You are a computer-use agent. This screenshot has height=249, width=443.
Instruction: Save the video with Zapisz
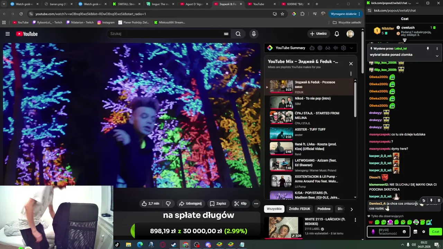click(x=218, y=204)
